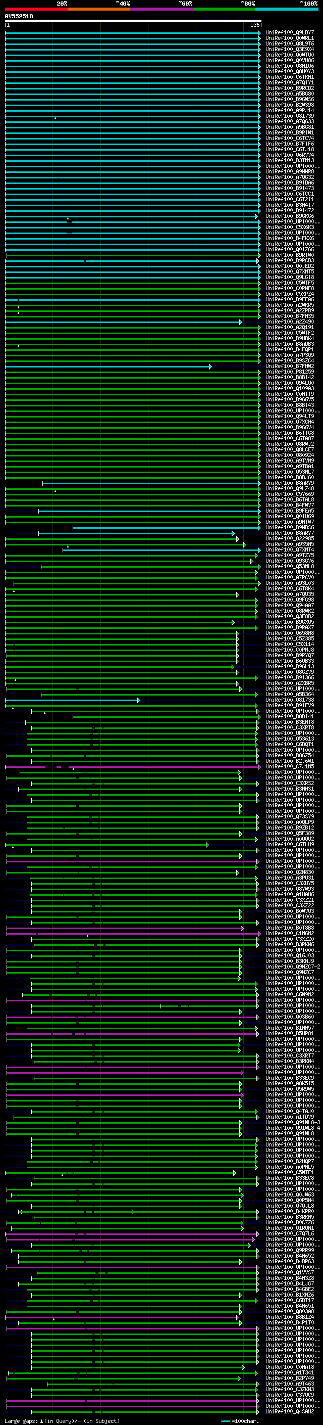Select the UniRef100_C7Q7L6 label
Viewport: 323px width, 1425px height.
[290, 1233]
